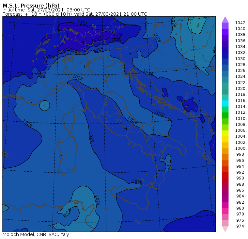Viewport: 248px width, 239px height.
Task: Click the 1028 contour label southwest of the circular low
Action: point(27,123)
